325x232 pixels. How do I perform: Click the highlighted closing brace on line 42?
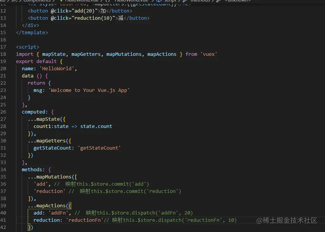pyautogui.click(x=29, y=227)
